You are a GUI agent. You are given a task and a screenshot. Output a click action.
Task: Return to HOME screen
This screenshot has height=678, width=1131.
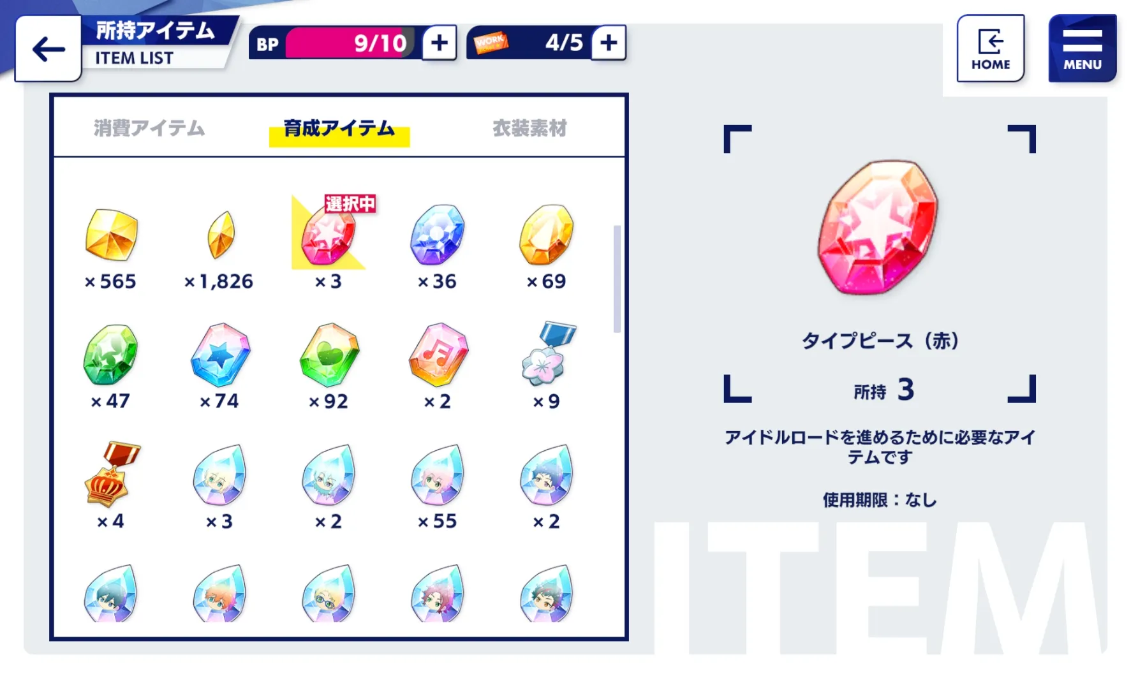990,48
